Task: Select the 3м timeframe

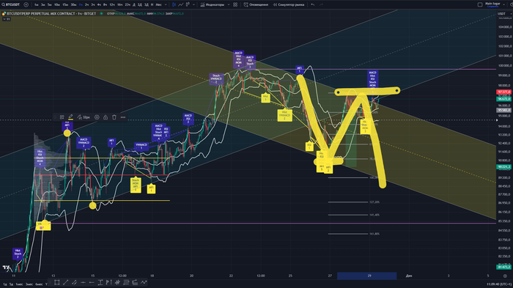Action: [43, 4]
